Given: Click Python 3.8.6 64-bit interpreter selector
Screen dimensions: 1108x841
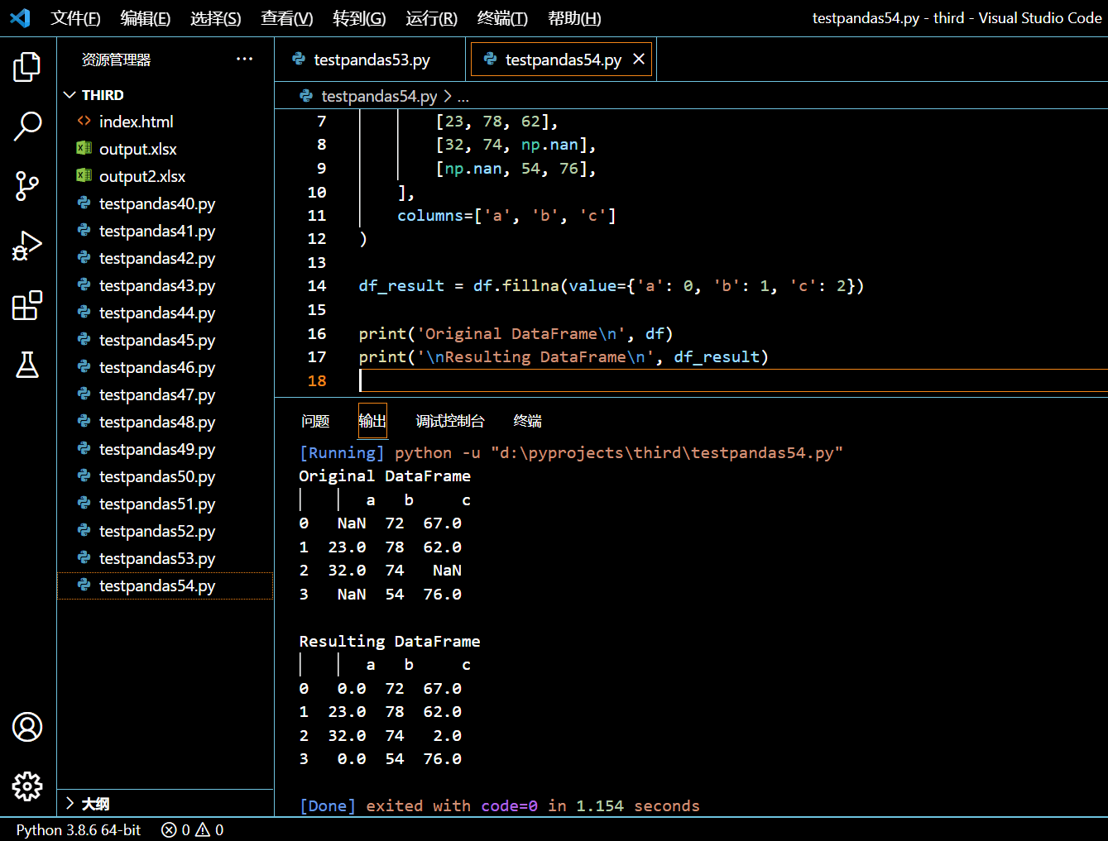Looking at the screenshot, I should (79, 829).
